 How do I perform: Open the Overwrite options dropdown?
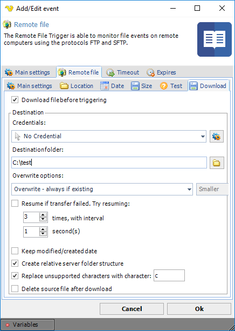coord(102,189)
